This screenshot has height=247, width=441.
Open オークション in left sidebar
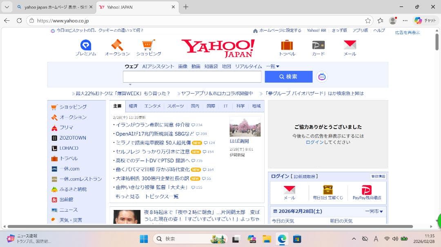click(73, 117)
